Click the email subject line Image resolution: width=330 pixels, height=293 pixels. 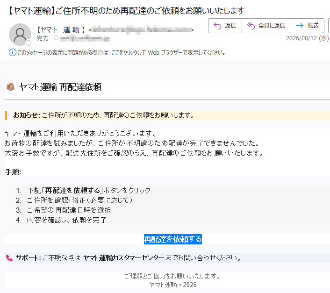(x=126, y=11)
